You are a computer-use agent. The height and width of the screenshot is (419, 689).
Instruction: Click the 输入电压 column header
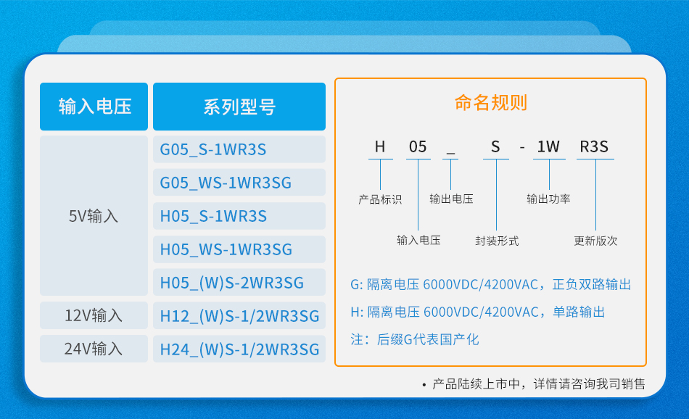[x=94, y=107]
